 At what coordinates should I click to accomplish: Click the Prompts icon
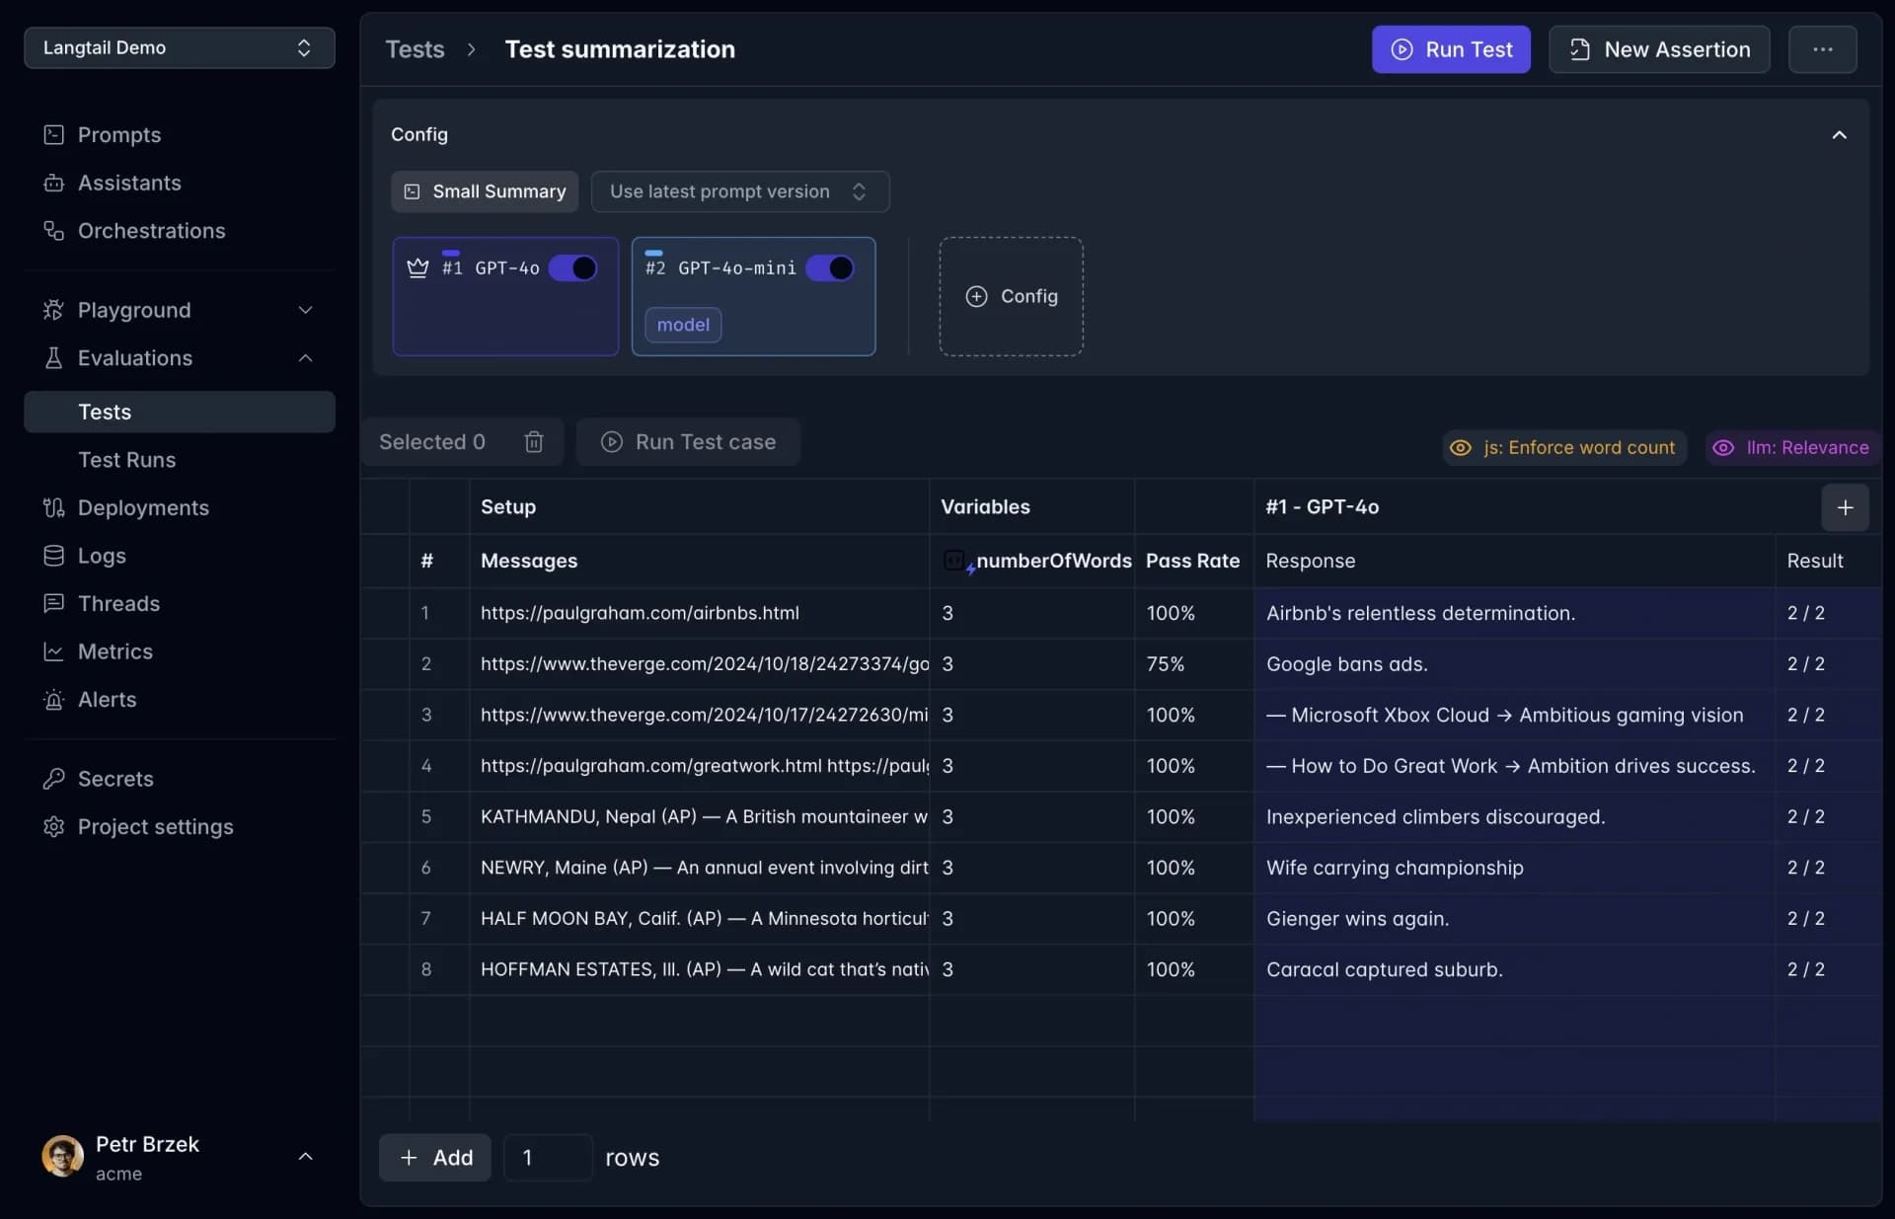pyautogui.click(x=53, y=135)
